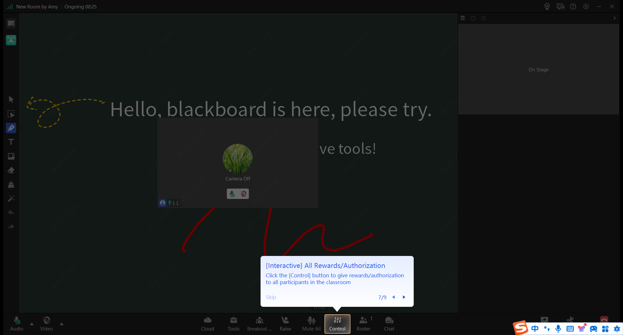Open Breakout rooms

pos(260,324)
